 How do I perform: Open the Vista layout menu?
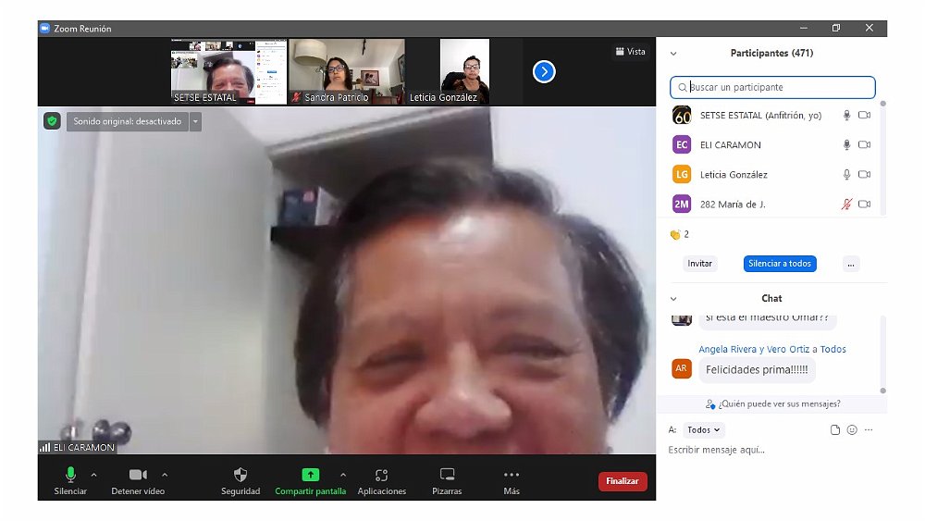[x=630, y=52]
